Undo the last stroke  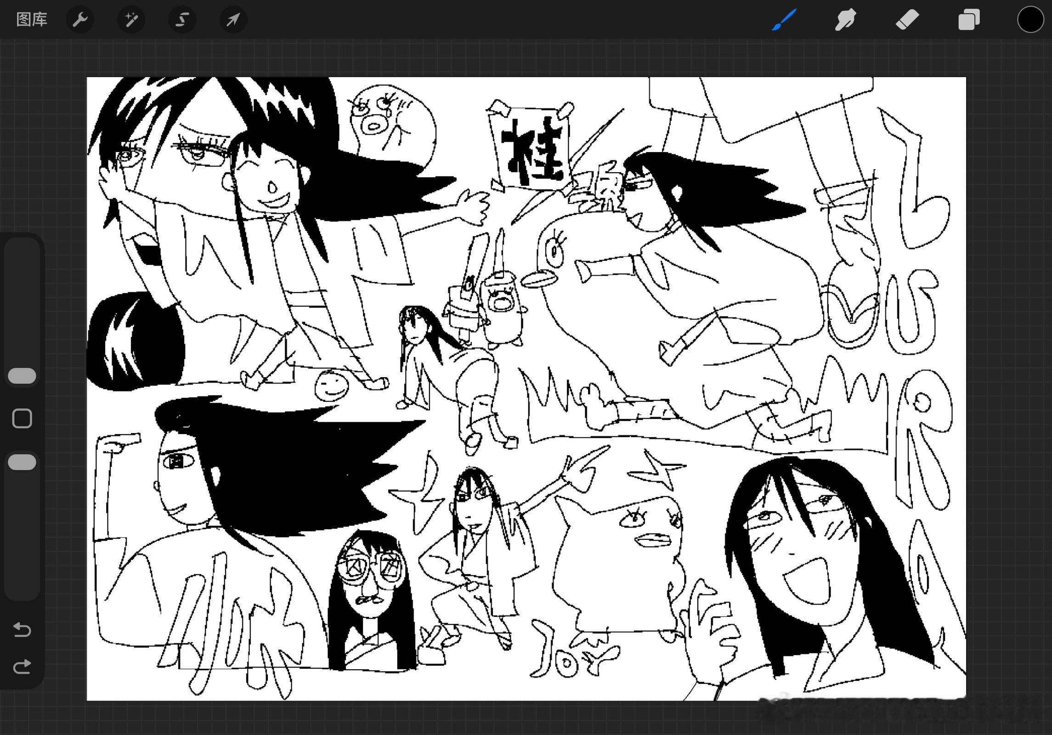(22, 629)
